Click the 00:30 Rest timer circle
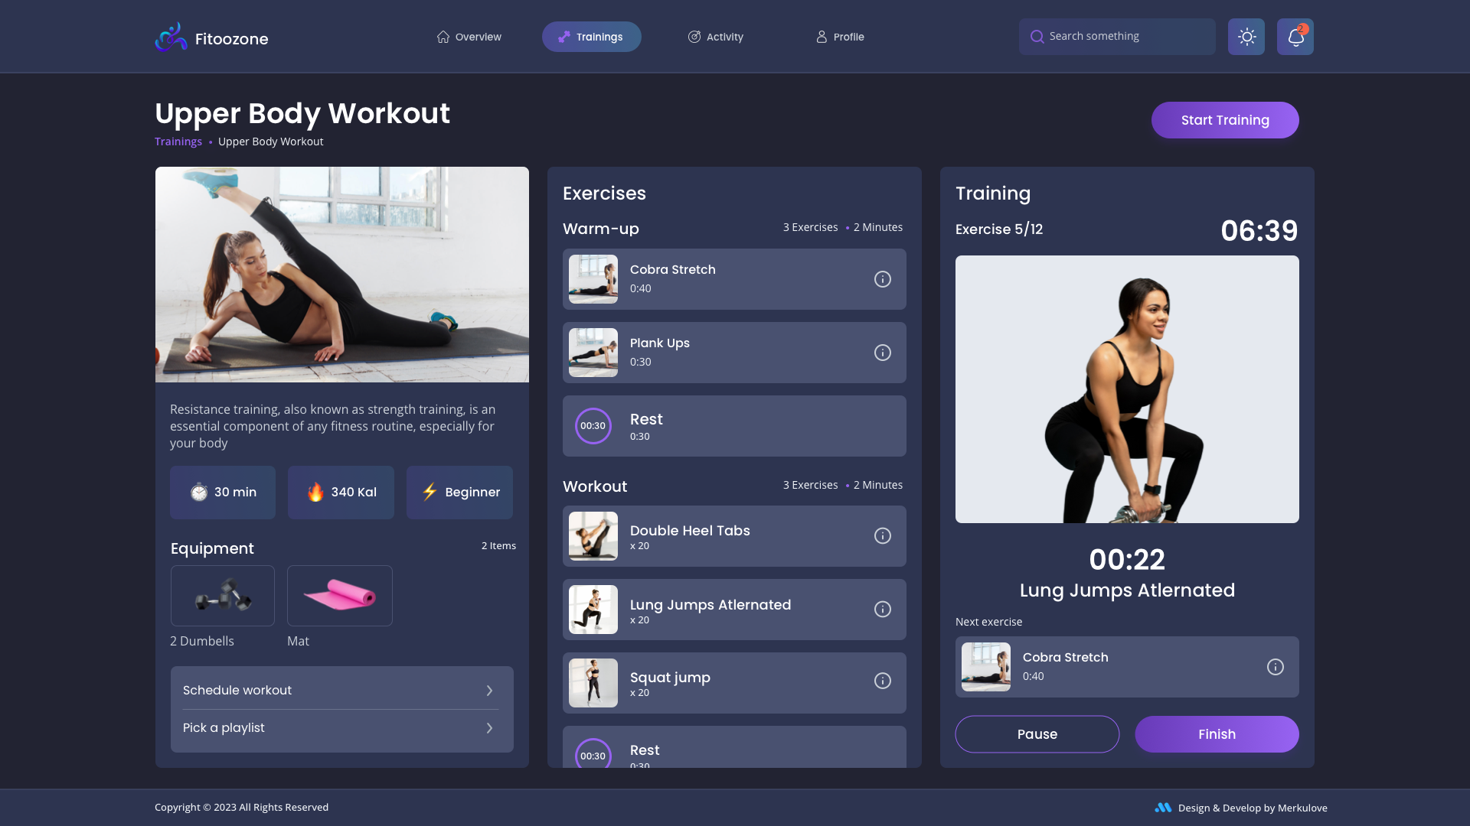This screenshot has width=1470, height=826. [x=593, y=426]
